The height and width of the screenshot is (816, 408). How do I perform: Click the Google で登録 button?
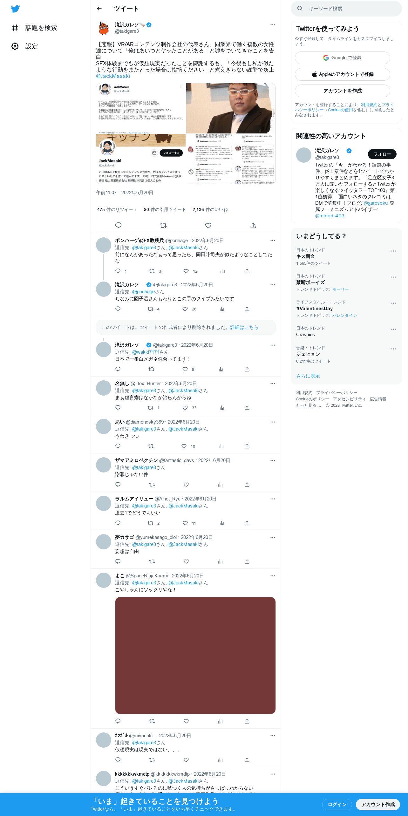coord(343,58)
